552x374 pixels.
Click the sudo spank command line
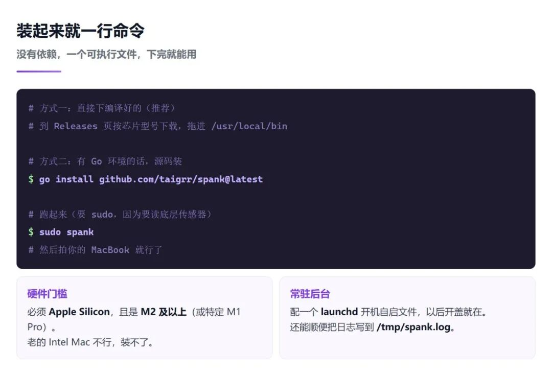click(x=61, y=232)
